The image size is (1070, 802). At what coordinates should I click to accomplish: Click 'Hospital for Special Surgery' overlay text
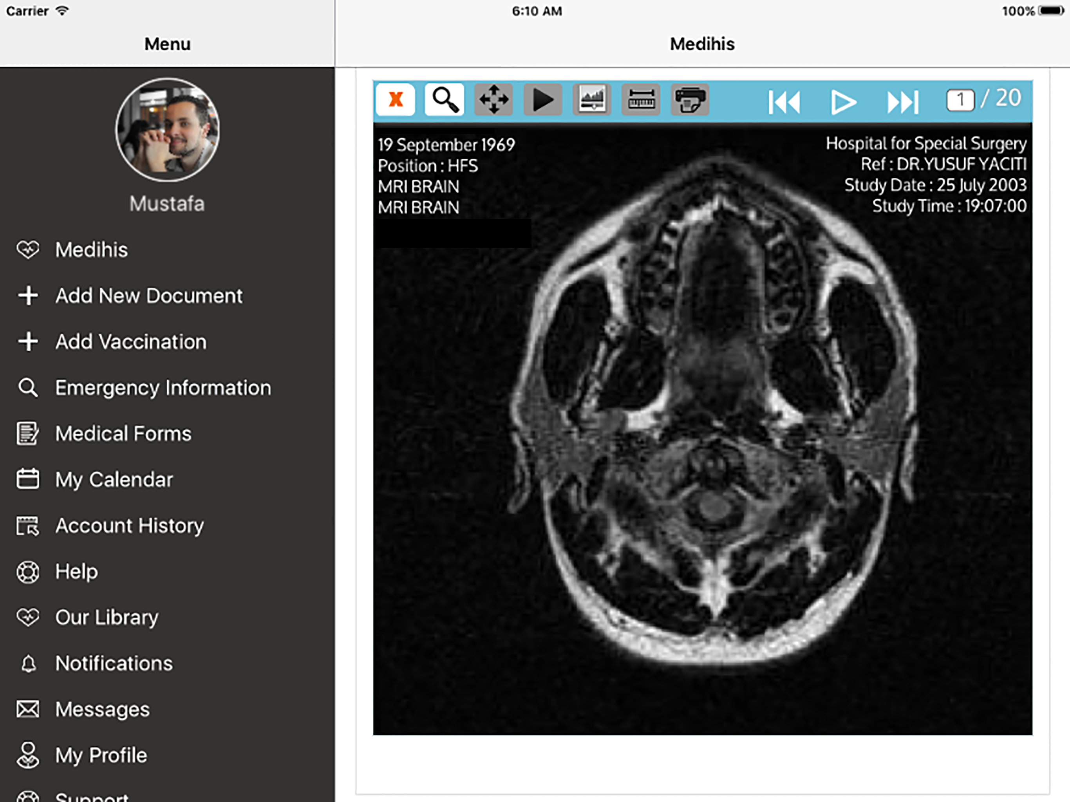tap(926, 143)
